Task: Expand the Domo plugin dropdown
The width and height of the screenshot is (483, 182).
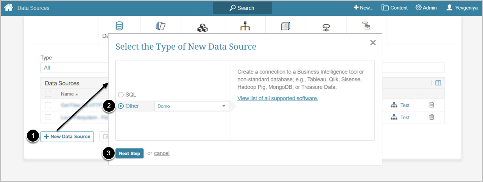Action: click(192, 106)
